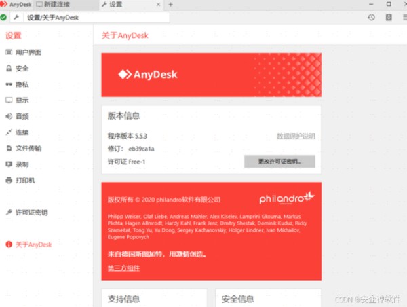Click the green connection status checkmark icon

tap(3, 18)
